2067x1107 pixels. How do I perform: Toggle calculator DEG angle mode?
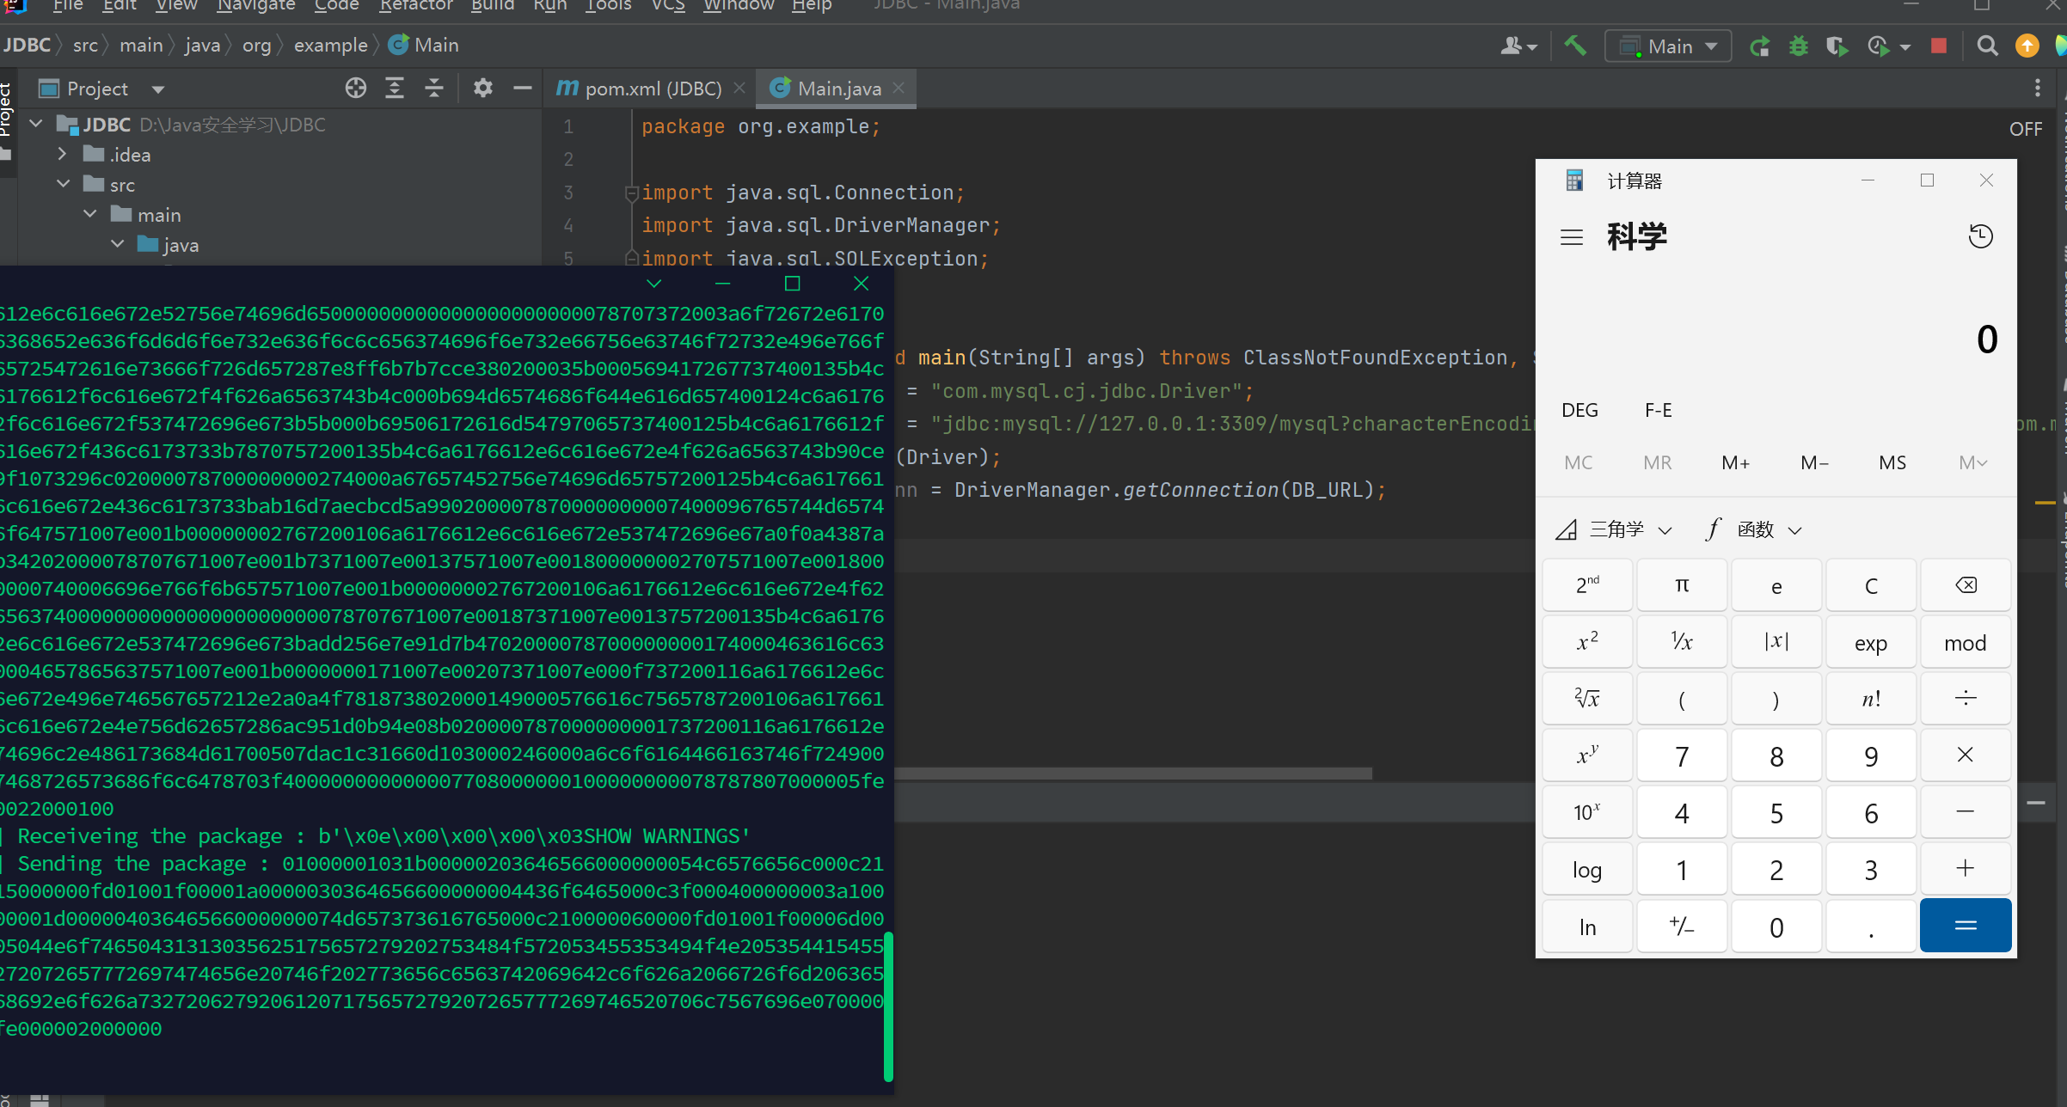(x=1579, y=410)
